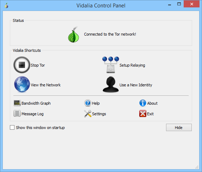
Task: Click the green onion status icon
Action: [73, 35]
